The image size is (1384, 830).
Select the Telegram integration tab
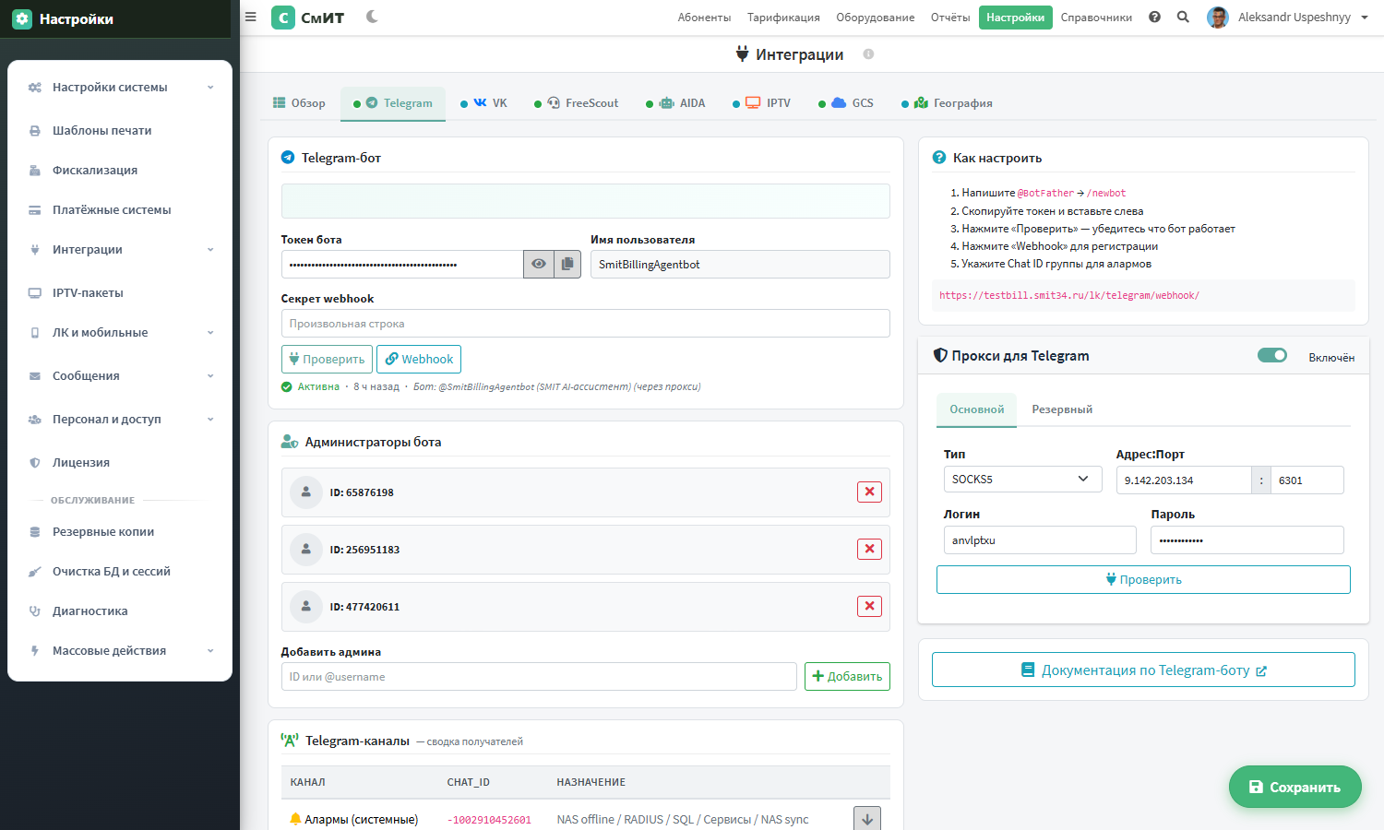click(x=393, y=103)
